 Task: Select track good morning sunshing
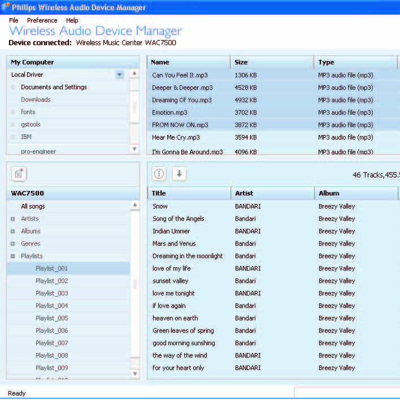coord(184,343)
